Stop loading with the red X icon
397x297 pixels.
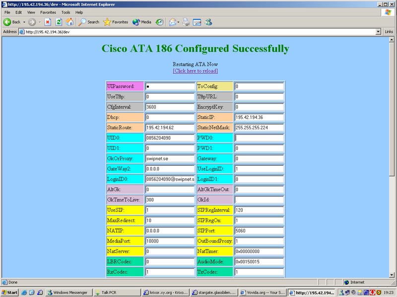47,22
